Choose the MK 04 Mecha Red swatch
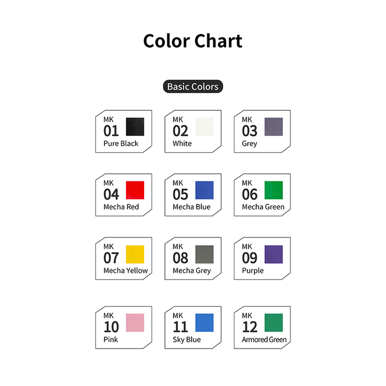Screen dimensions: 386x386 pos(135,190)
